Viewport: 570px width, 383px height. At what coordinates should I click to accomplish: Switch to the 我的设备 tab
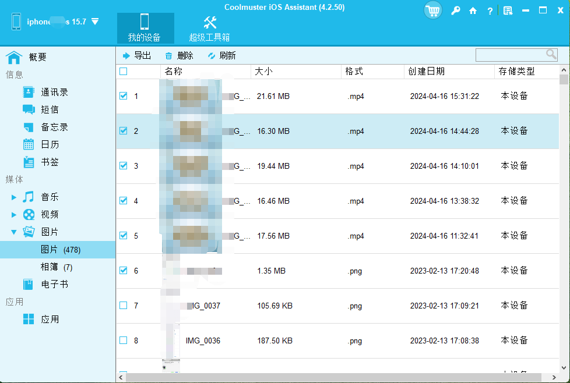[145, 29]
